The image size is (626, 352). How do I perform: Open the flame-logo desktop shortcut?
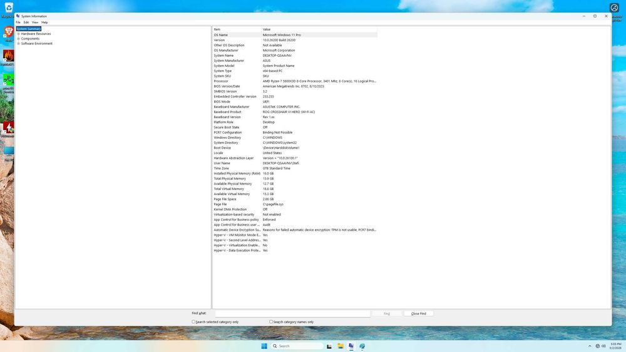tap(8, 56)
